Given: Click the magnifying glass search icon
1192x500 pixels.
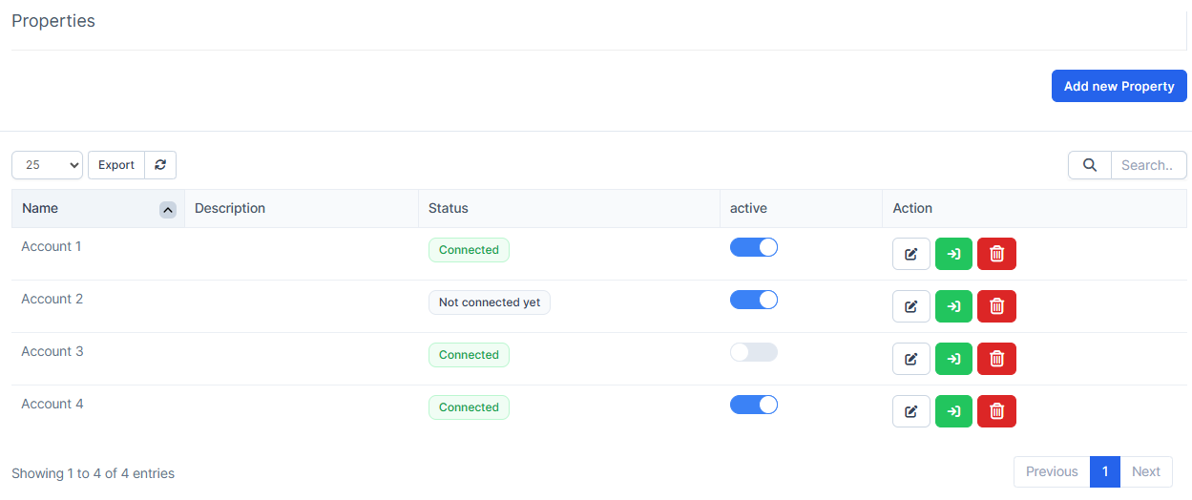Looking at the screenshot, I should click(1089, 165).
